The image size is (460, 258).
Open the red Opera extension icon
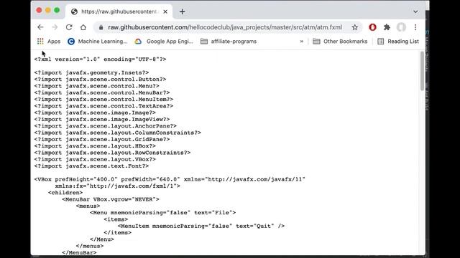pyautogui.click(x=372, y=27)
